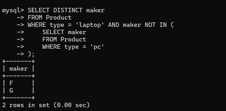The width and height of the screenshot is (226, 111).
Task: Click Product in the outer FROM clause
Action: coord(59,18)
